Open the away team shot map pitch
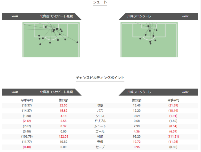The width and height of the screenshot is (201, 152). (x=149, y=40)
